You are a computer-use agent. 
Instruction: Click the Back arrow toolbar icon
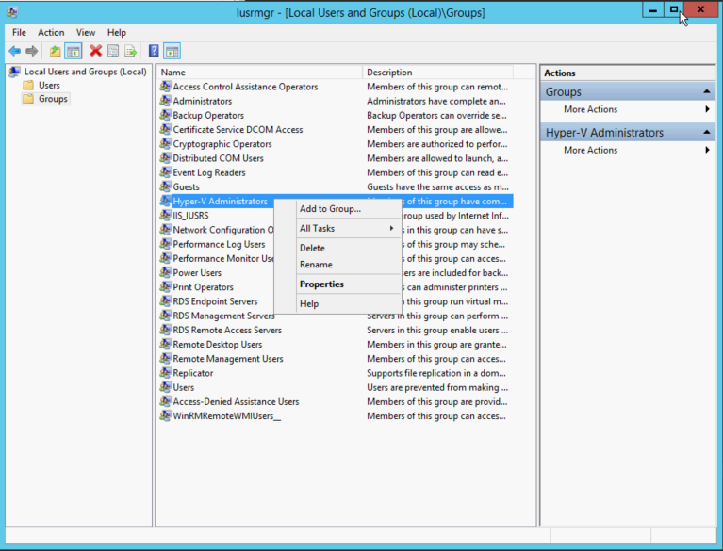15,51
